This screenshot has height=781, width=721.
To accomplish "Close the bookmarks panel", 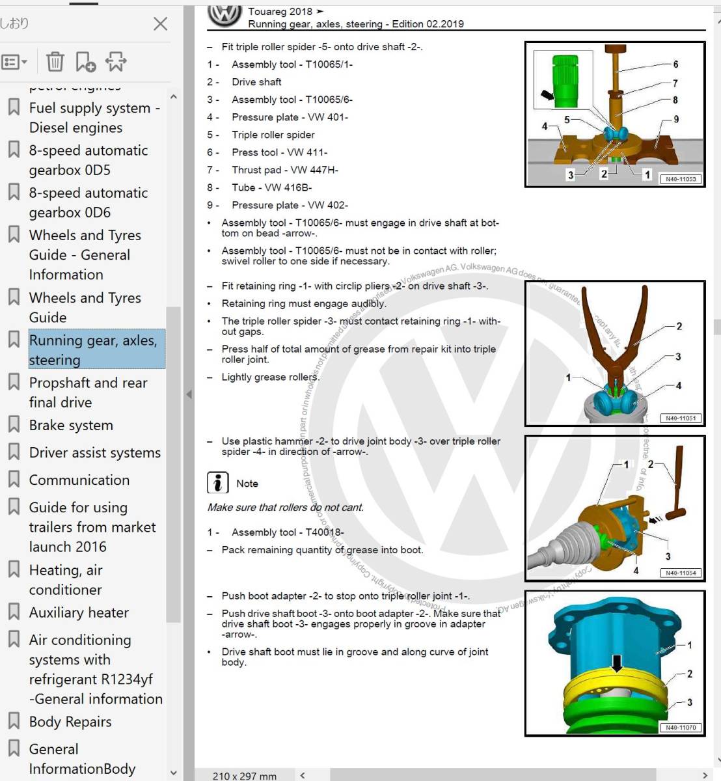I will click(160, 24).
